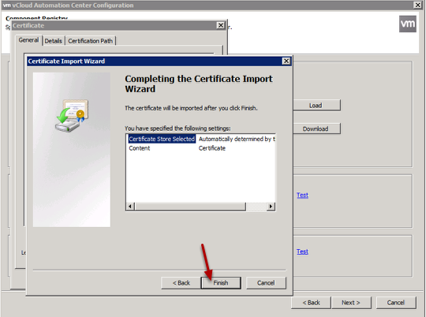Screen dimensions: 426x317
Task: Click the vm icon in the title bar
Action: pyautogui.click(x=6, y=6)
